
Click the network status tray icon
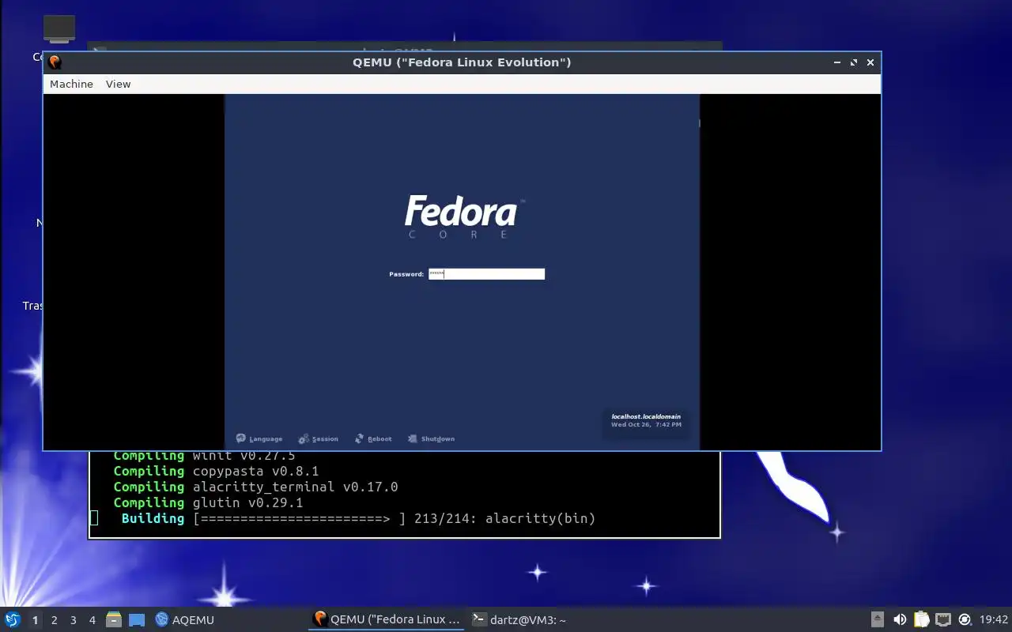942,619
